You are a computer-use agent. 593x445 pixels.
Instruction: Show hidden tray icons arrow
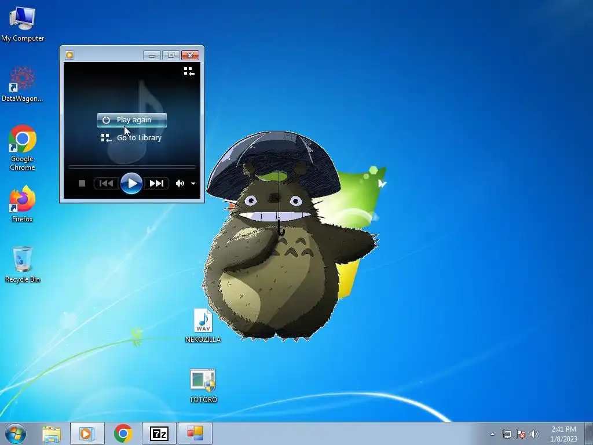tap(492, 434)
